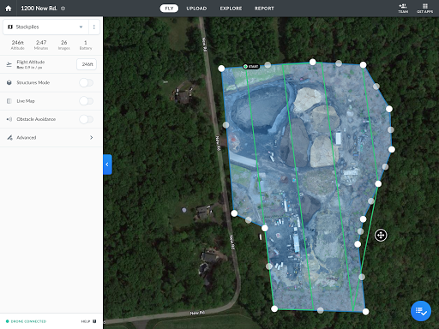Click the help book icon
The height and width of the screenshot is (329, 439).
94,321
